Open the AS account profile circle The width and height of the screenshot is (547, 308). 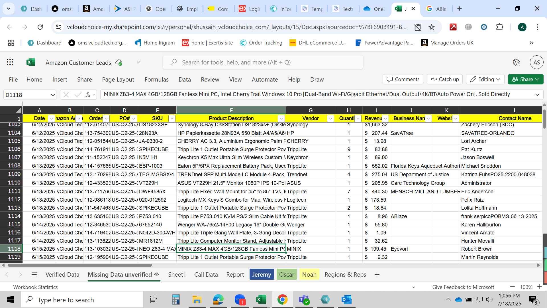[536, 62]
